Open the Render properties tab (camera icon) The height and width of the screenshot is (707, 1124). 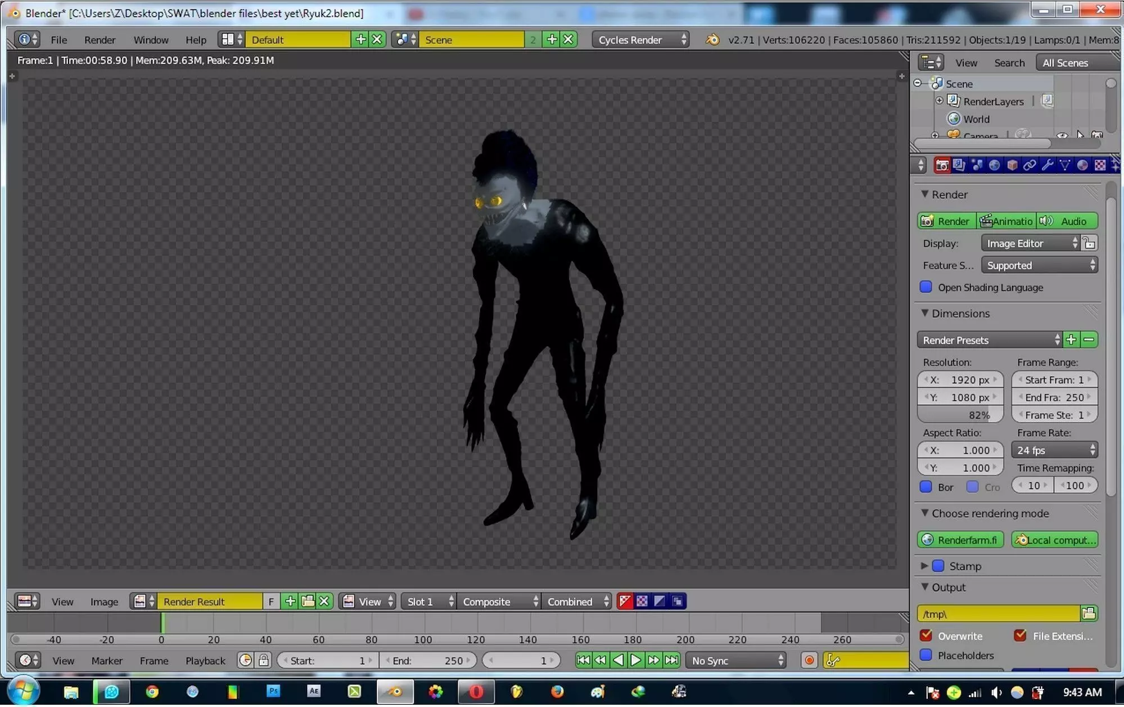coord(942,165)
